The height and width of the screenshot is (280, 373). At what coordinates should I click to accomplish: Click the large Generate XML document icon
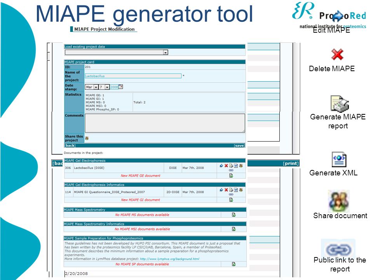[x=339, y=159]
